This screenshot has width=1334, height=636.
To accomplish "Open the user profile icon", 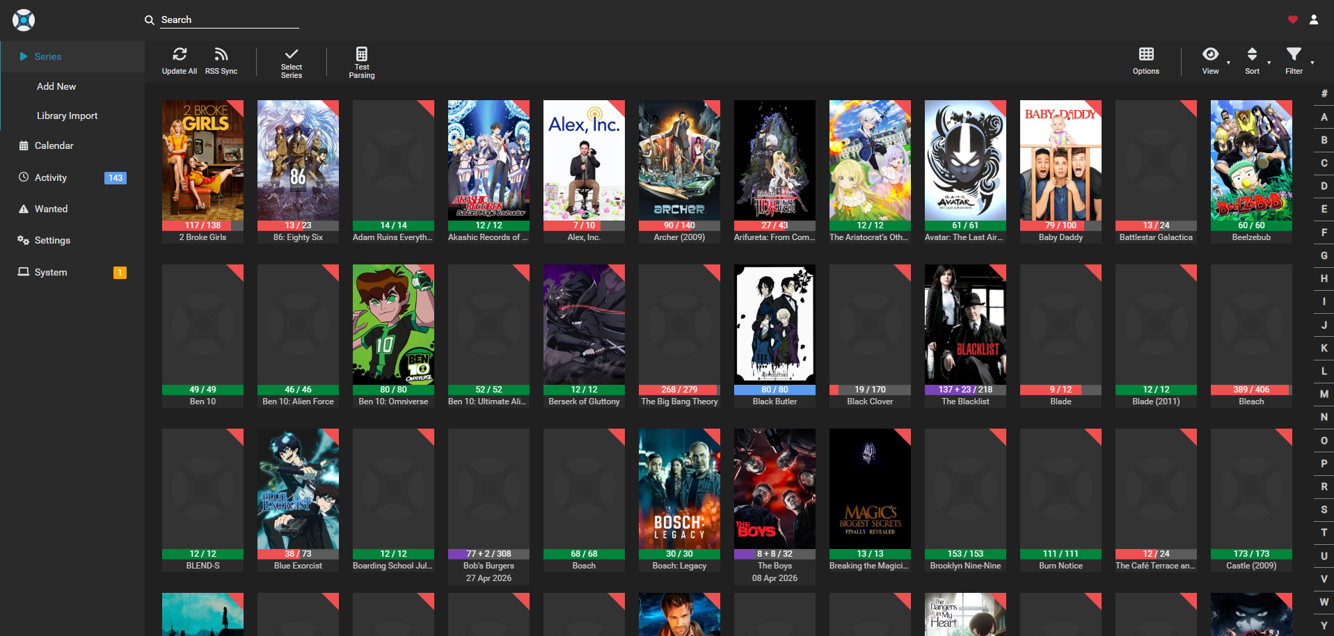I will click(x=1314, y=19).
